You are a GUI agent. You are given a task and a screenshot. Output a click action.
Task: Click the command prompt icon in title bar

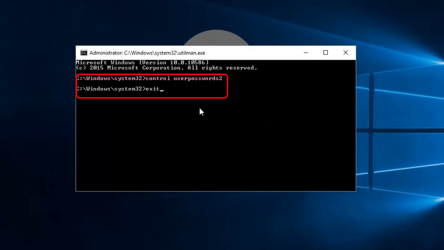click(84, 53)
